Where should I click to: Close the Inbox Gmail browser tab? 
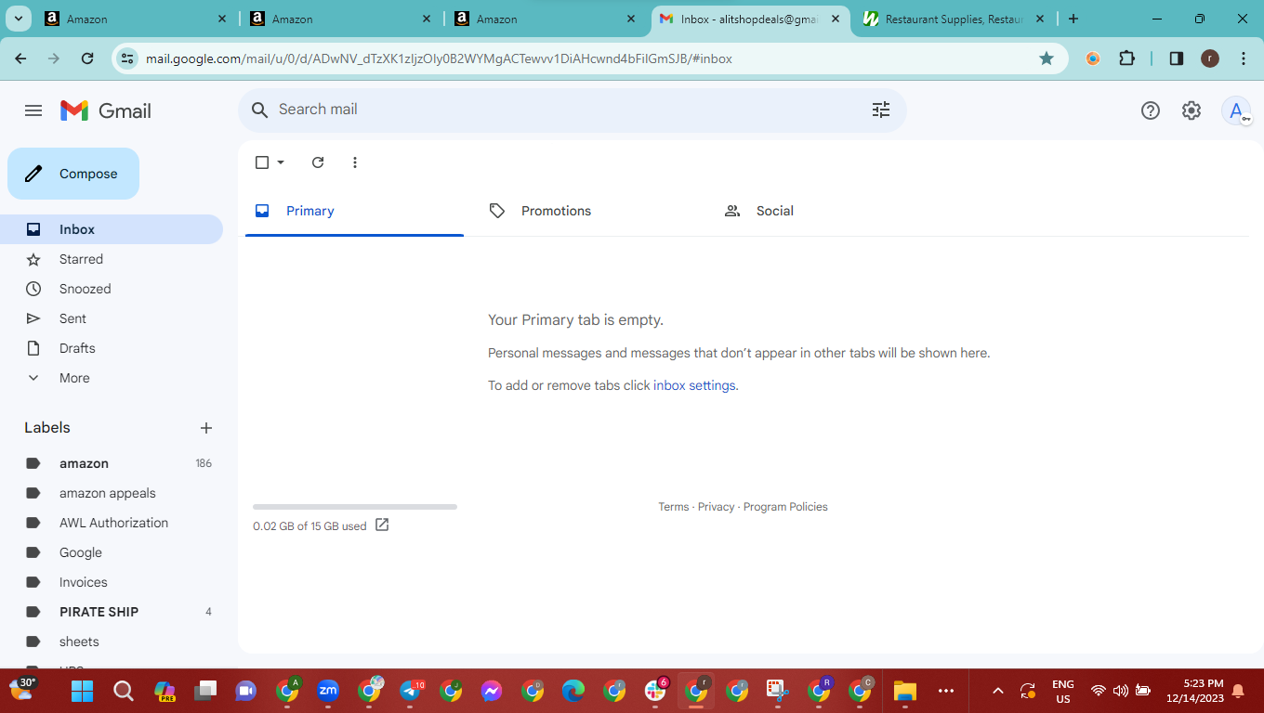coord(836,19)
